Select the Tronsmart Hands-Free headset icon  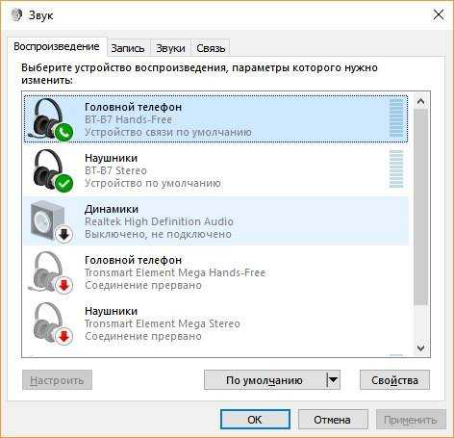point(51,272)
